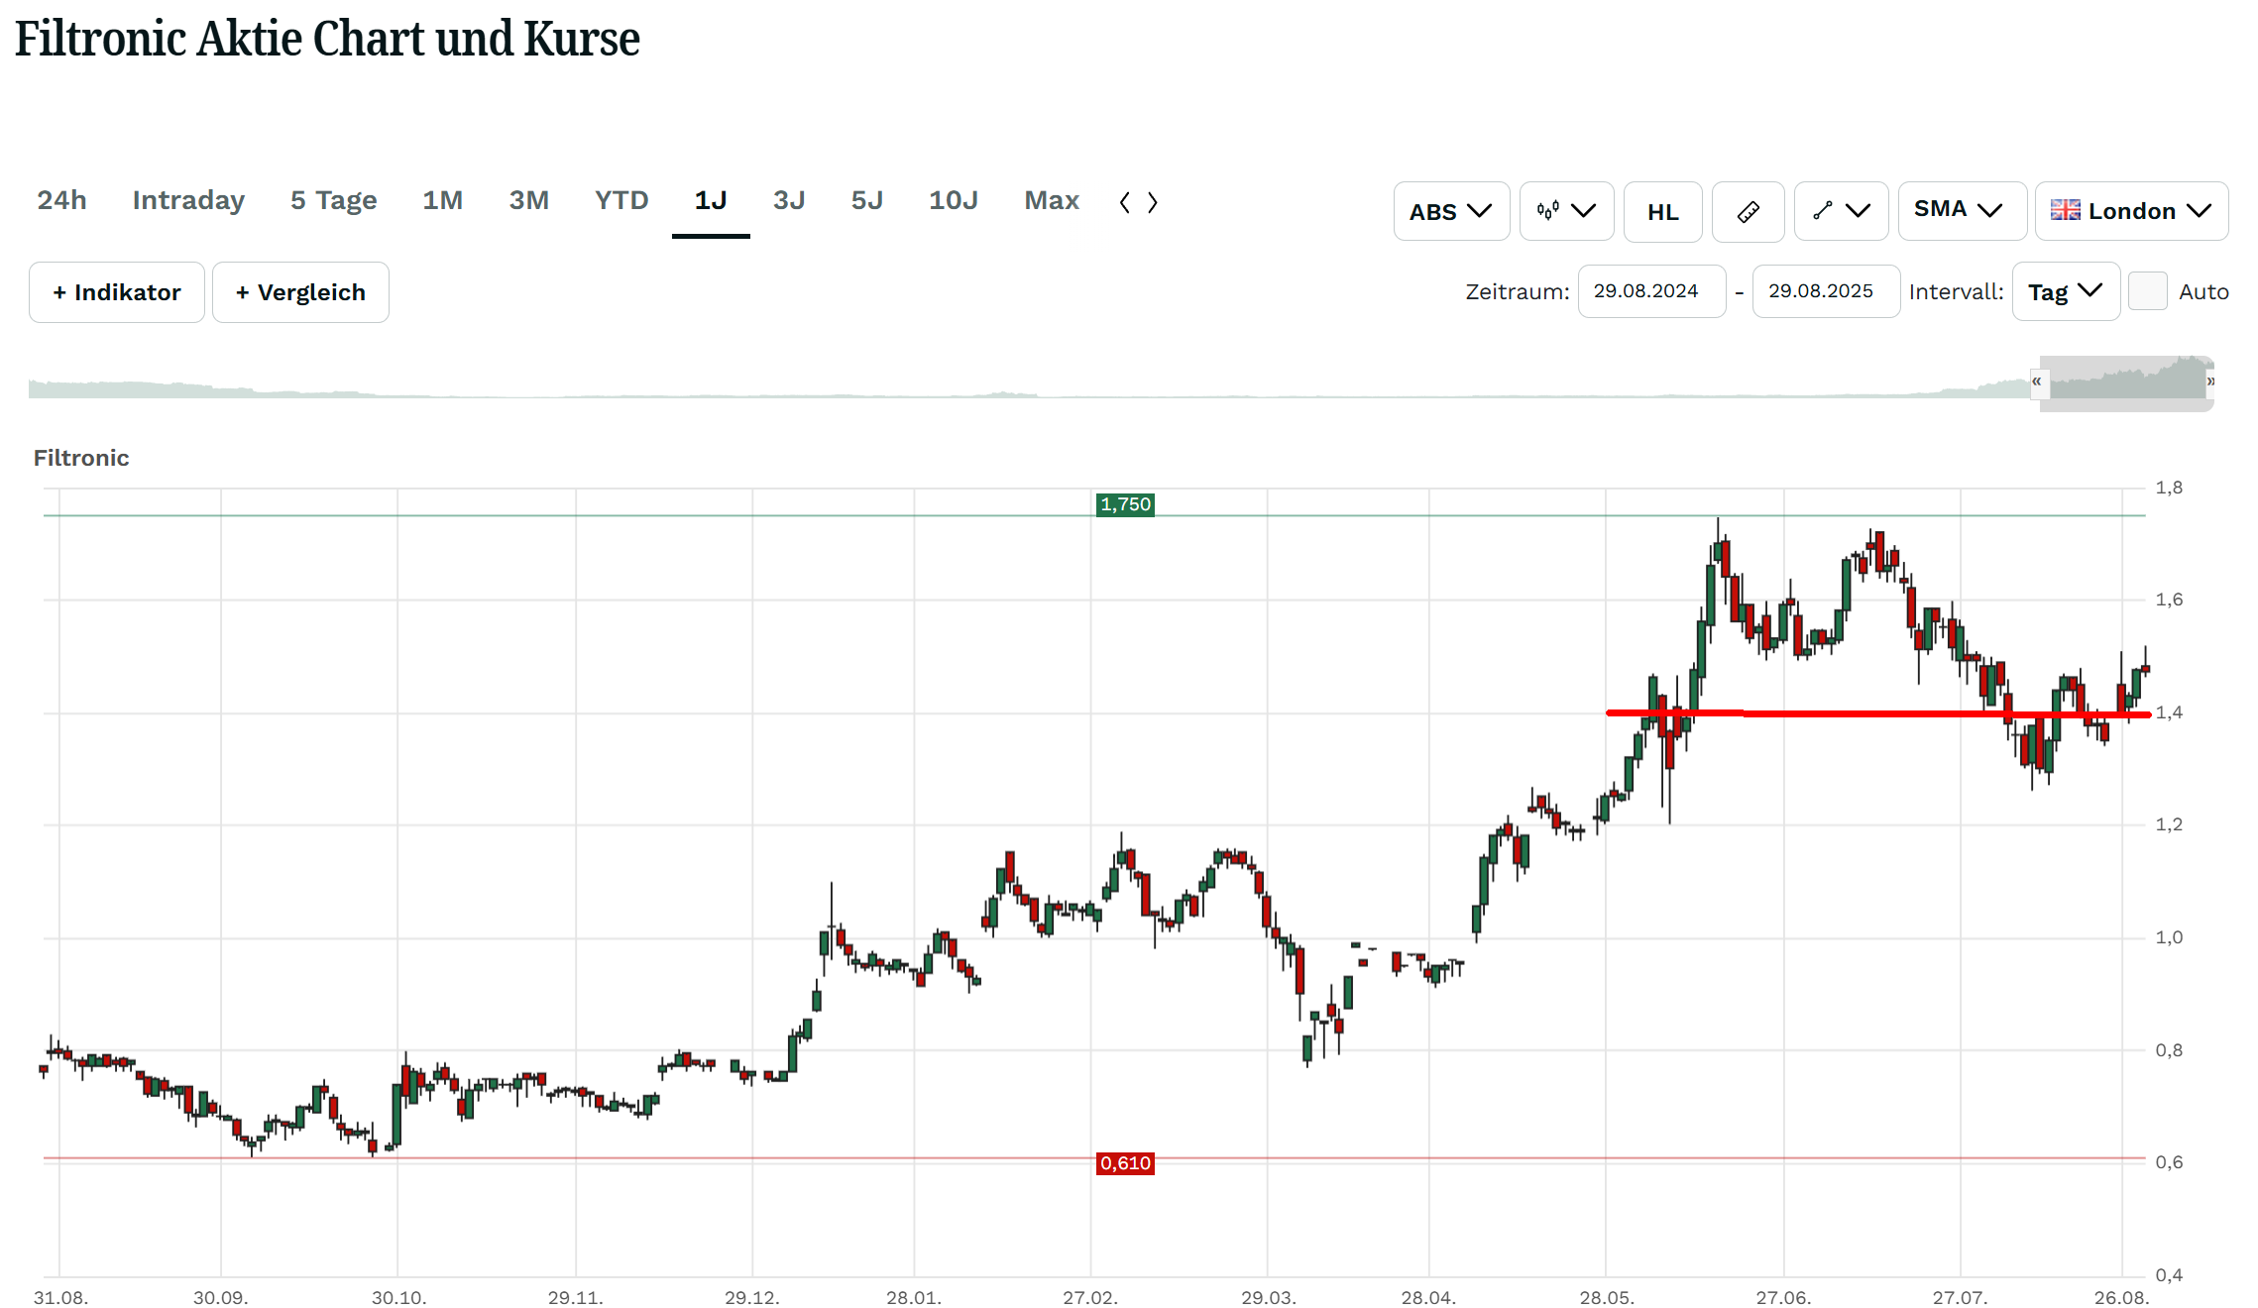Viewport: 2258px width, 1308px height.
Task: Select the 1J range tab
Action: click(x=711, y=200)
